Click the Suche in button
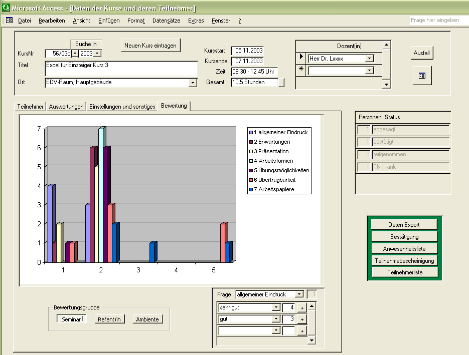The width and height of the screenshot is (469, 355). [86, 44]
